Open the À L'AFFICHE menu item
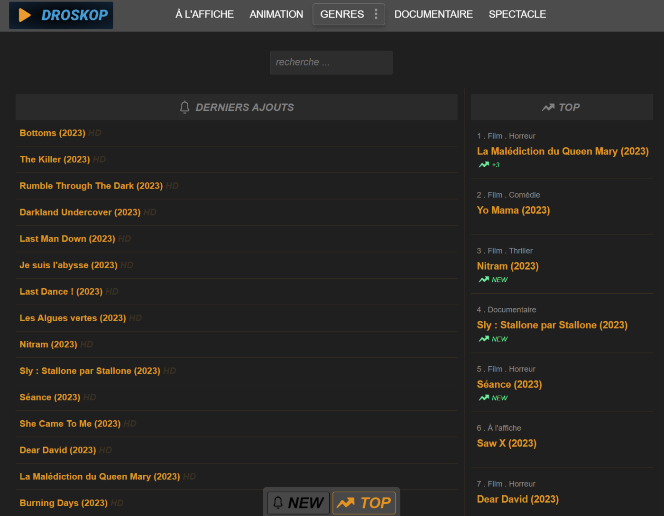The width and height of the screenshot is (664, 516). (204, 14)
